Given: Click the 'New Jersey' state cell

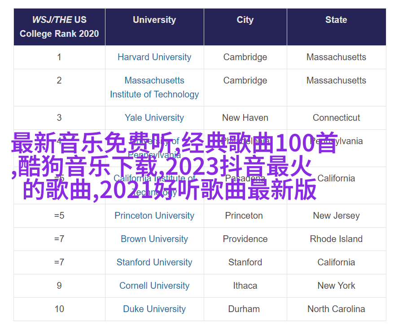Looking at the screenshot, I should click(336, 216).
